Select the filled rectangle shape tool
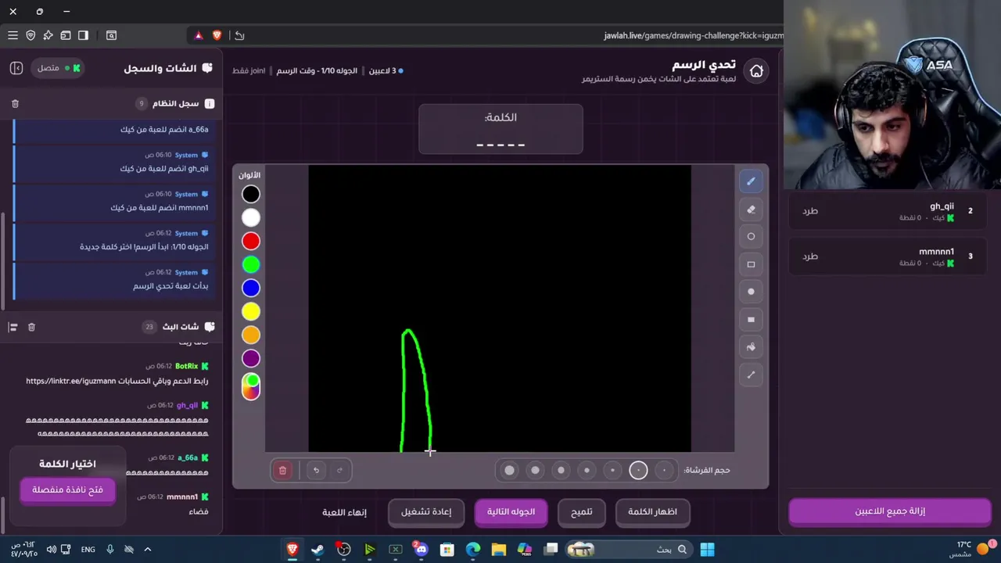Screen dimensions: 1001x563 click(x=751, y=319)
